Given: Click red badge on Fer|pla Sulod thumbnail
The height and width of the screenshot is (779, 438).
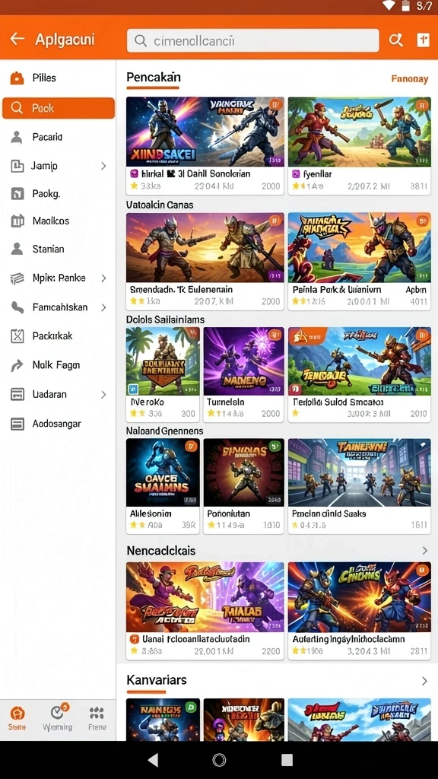Looking at the screenshot, I should click(294, 389).
